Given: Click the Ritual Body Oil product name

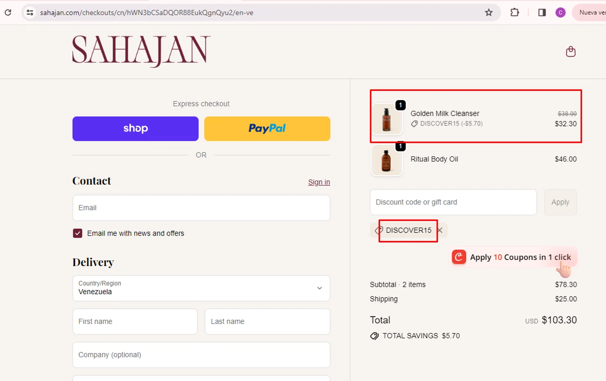Looking at the screenshot, I should (434, 159).
